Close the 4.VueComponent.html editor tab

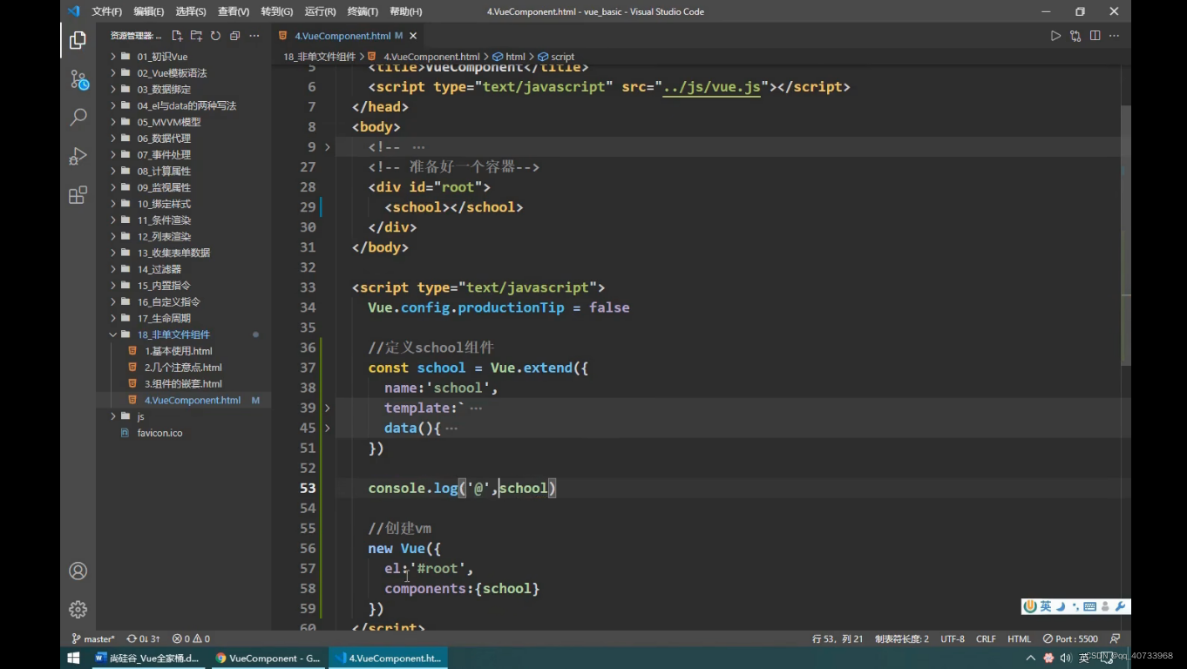click(413, 36)
